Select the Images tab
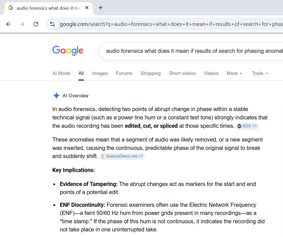Screen dimensions: 283x237 100,73
